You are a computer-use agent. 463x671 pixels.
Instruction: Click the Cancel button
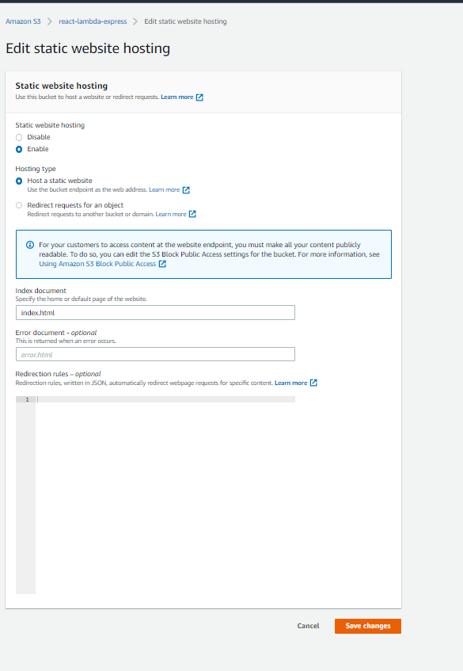(x=308, y=626)
